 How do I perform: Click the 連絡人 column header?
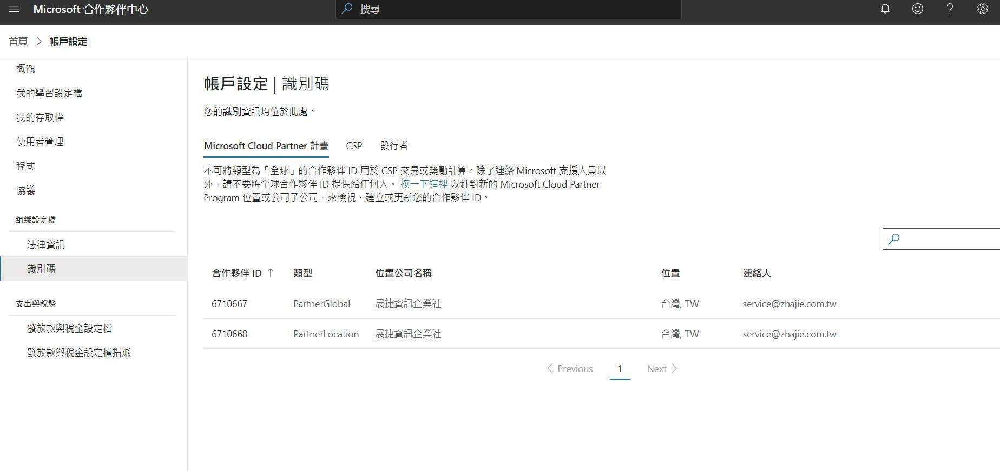tap(756, 273)
